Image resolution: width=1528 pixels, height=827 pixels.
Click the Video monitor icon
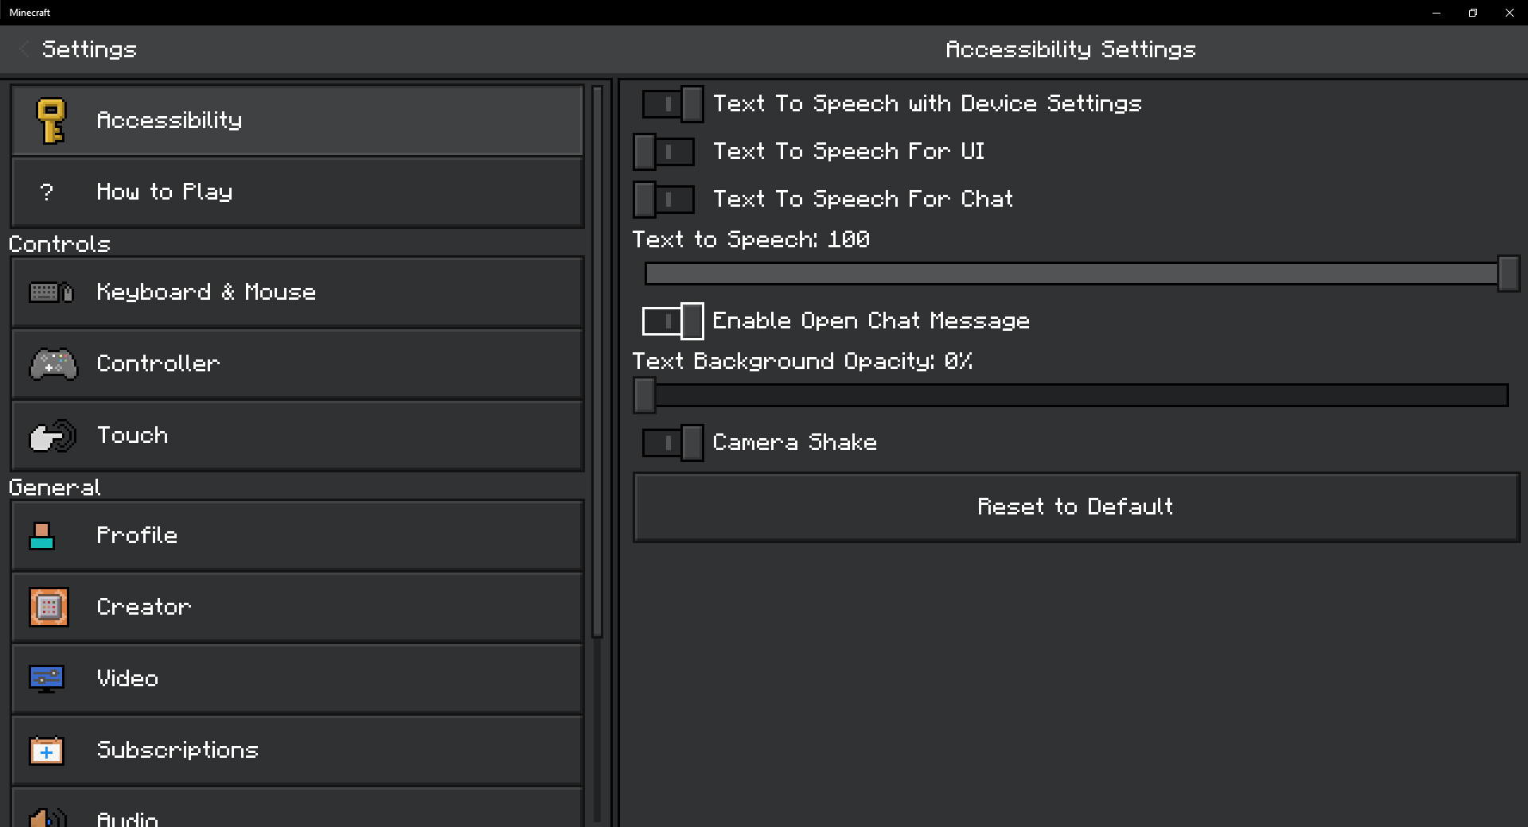tap(46, 679)
